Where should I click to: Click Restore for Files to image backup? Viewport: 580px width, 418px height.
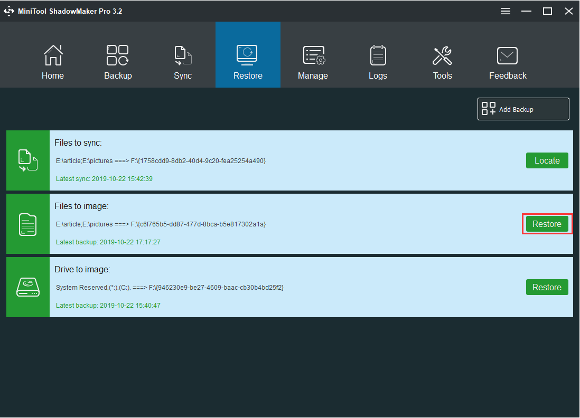click(547, 224)
